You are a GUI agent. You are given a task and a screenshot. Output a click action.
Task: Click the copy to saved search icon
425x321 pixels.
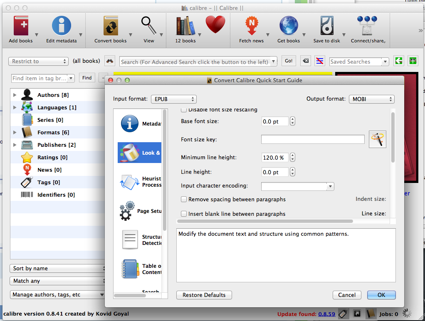pos(399,61)
